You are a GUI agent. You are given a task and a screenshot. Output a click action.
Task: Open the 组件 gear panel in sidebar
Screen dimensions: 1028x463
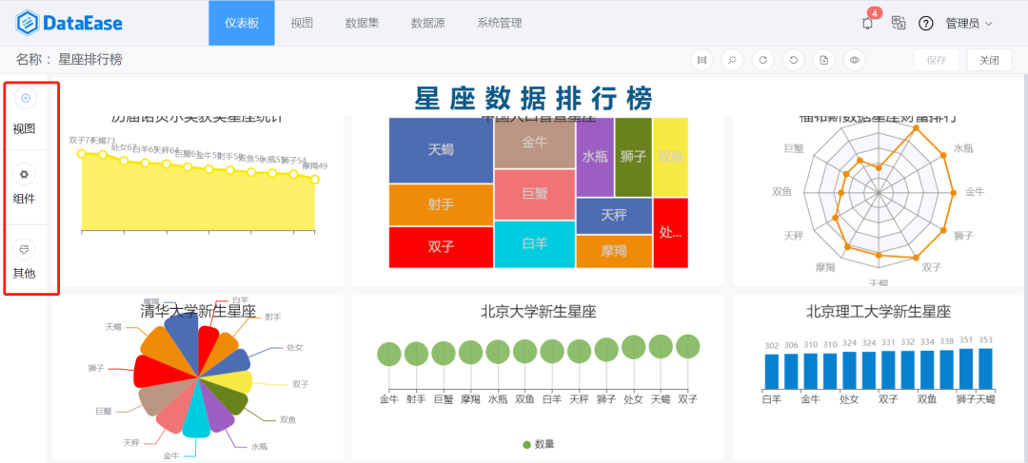pos(25,186)
